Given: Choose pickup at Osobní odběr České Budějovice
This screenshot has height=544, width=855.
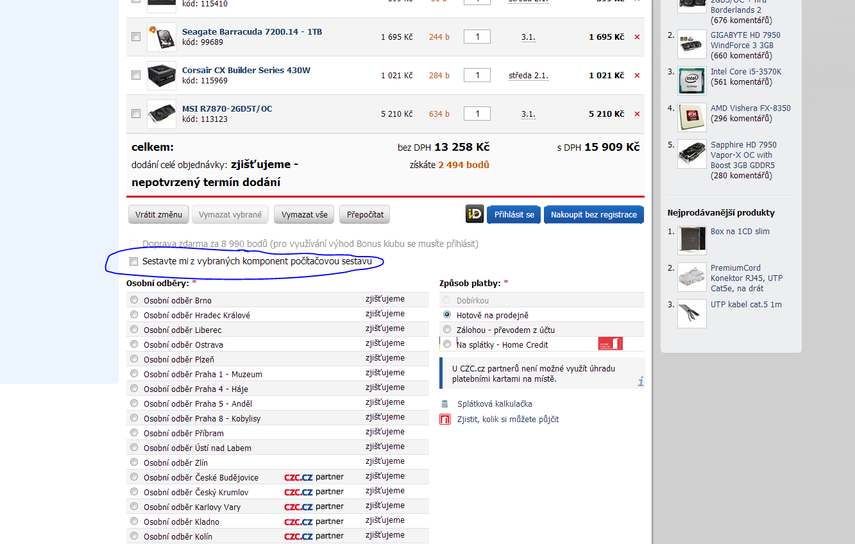Looking at the screenshot, I should point(134,477).
